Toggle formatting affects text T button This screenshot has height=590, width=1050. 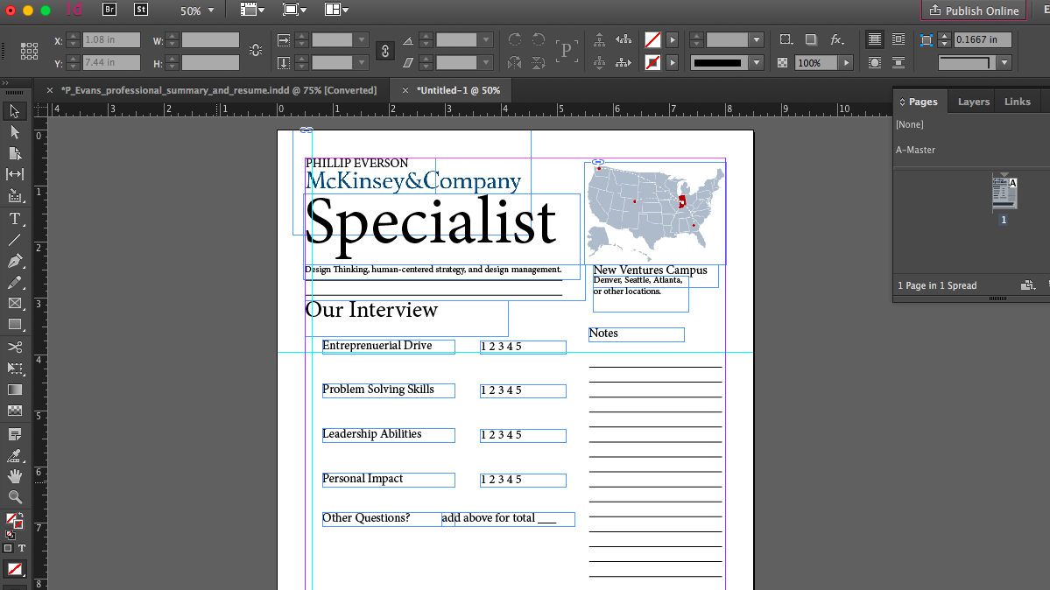pyautogui.click(x=21, y=548)
